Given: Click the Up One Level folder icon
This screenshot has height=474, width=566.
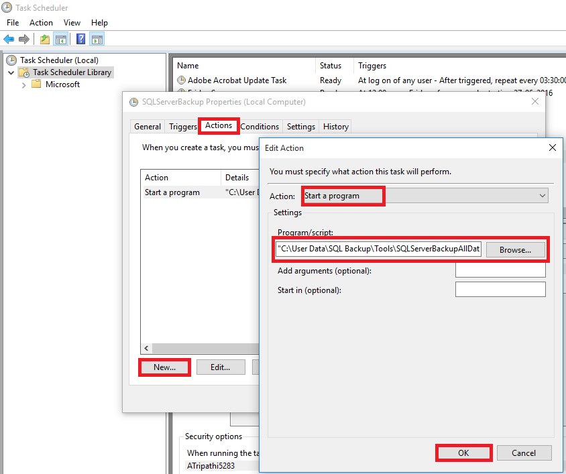Looking at the screenshot, I should coord(44,39).
